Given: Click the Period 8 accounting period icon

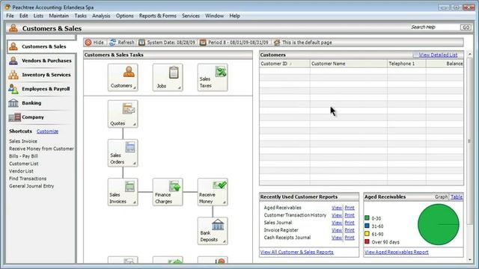Looking at the screenshot, I should coord(203,43).
